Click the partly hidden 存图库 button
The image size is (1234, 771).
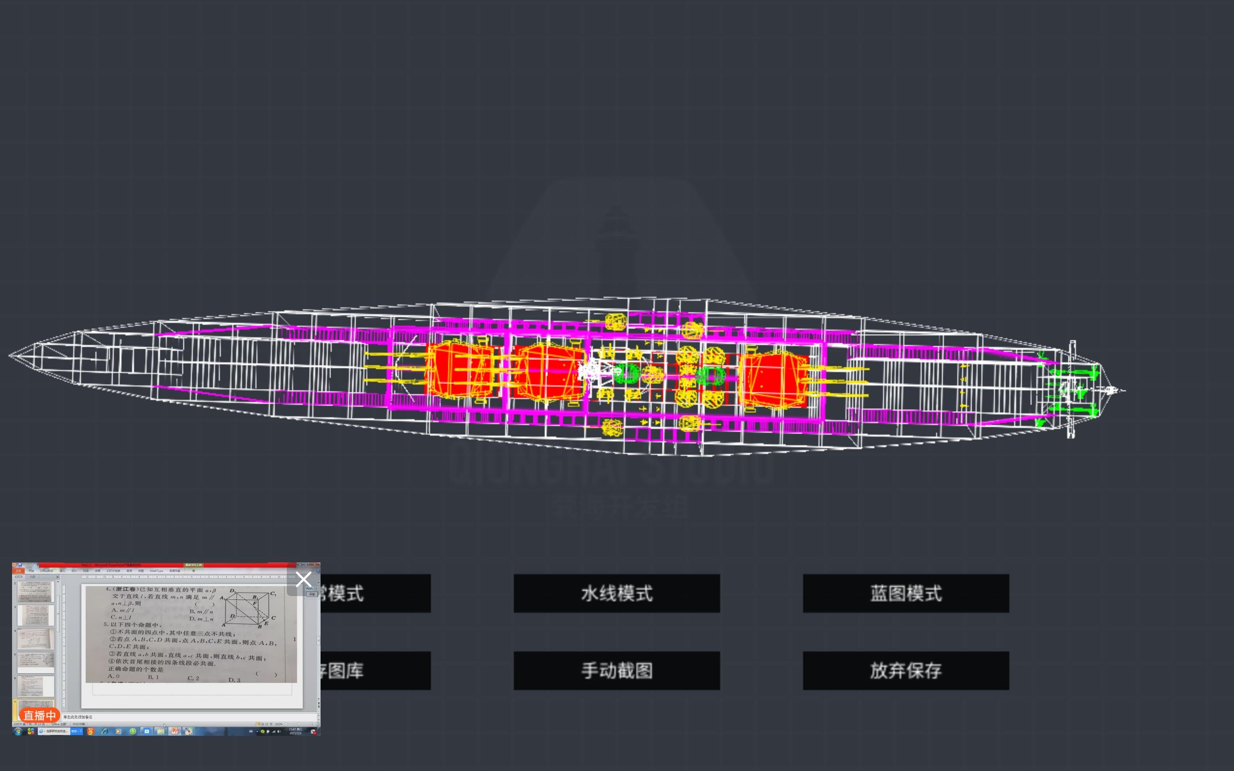tap(376, 670)
